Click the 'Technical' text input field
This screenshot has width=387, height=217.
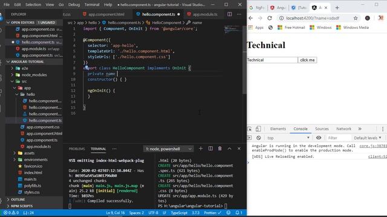tap(272, 60)
